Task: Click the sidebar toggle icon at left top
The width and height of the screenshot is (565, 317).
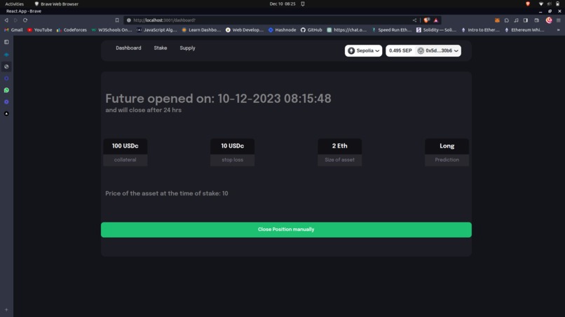Action: 6,42
